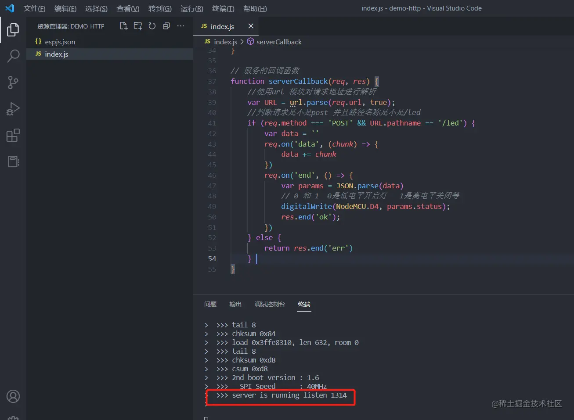Screen dimensions: 574x420
Task: Switch to the 终端 panel tab
Action: point(304,304)
